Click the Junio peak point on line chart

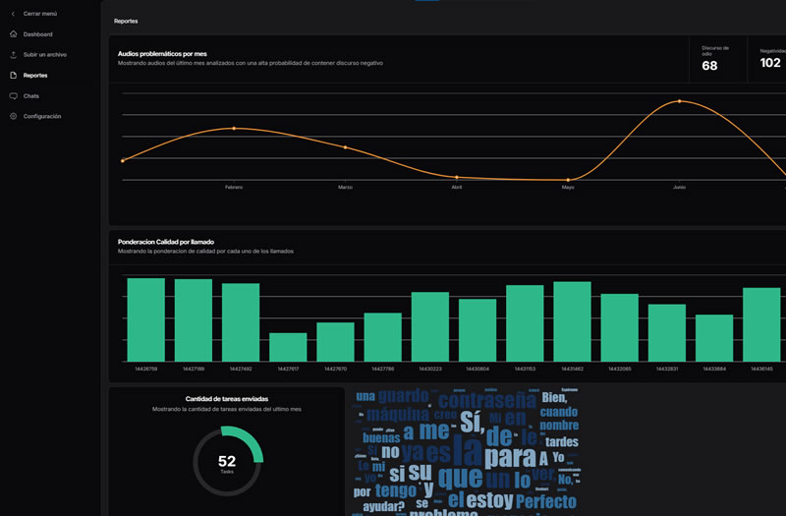[679, 100]
